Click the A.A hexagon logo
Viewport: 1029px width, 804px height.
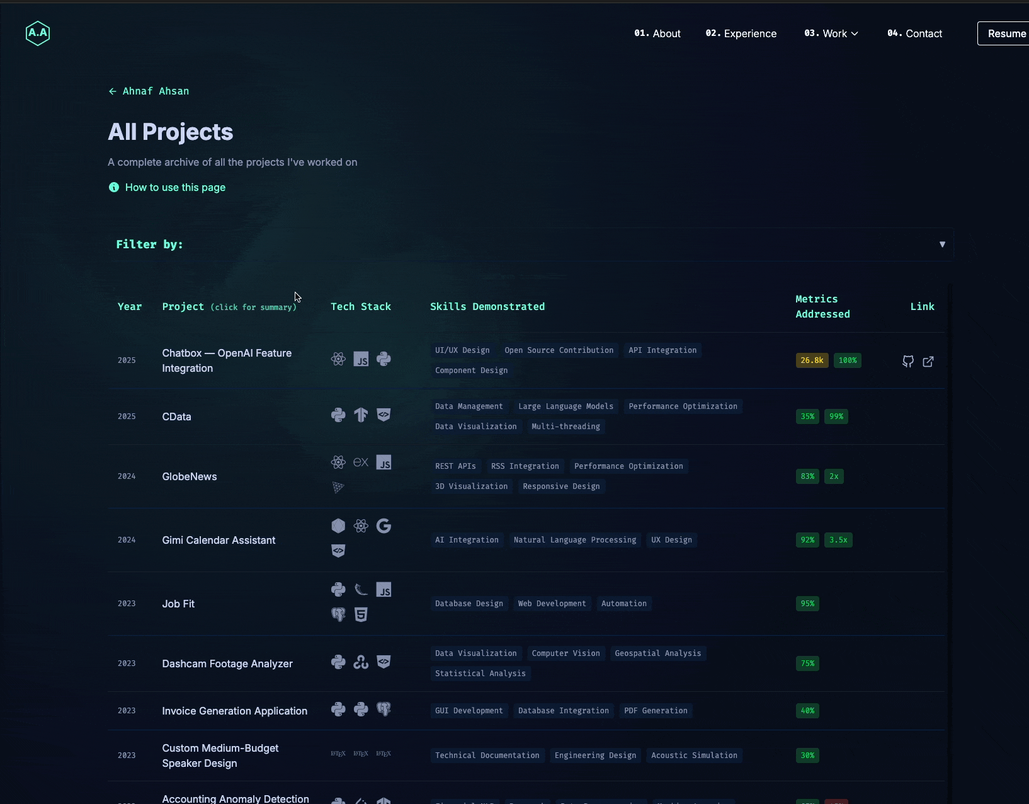pos(38,33)
